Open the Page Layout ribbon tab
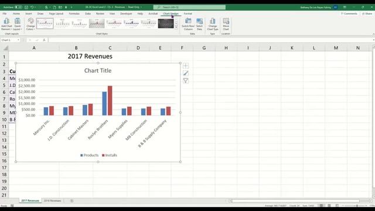 point(56,13)
